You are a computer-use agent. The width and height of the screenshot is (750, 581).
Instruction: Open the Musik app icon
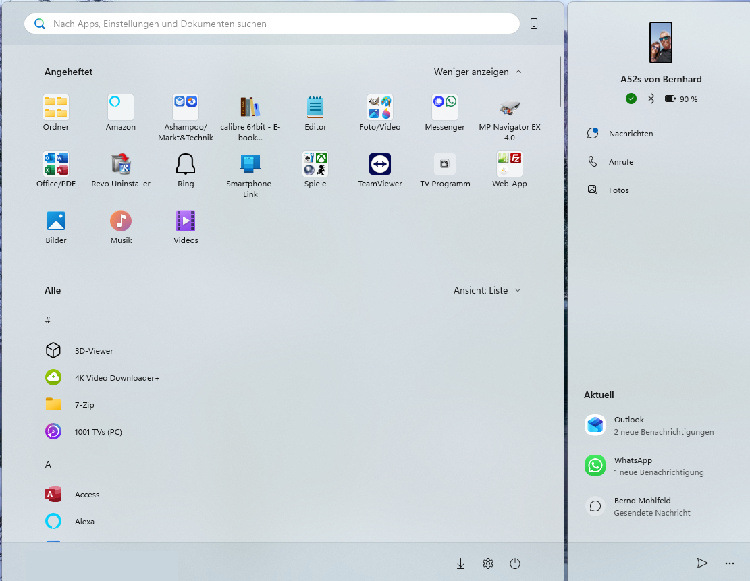click(x=121, y=221)
